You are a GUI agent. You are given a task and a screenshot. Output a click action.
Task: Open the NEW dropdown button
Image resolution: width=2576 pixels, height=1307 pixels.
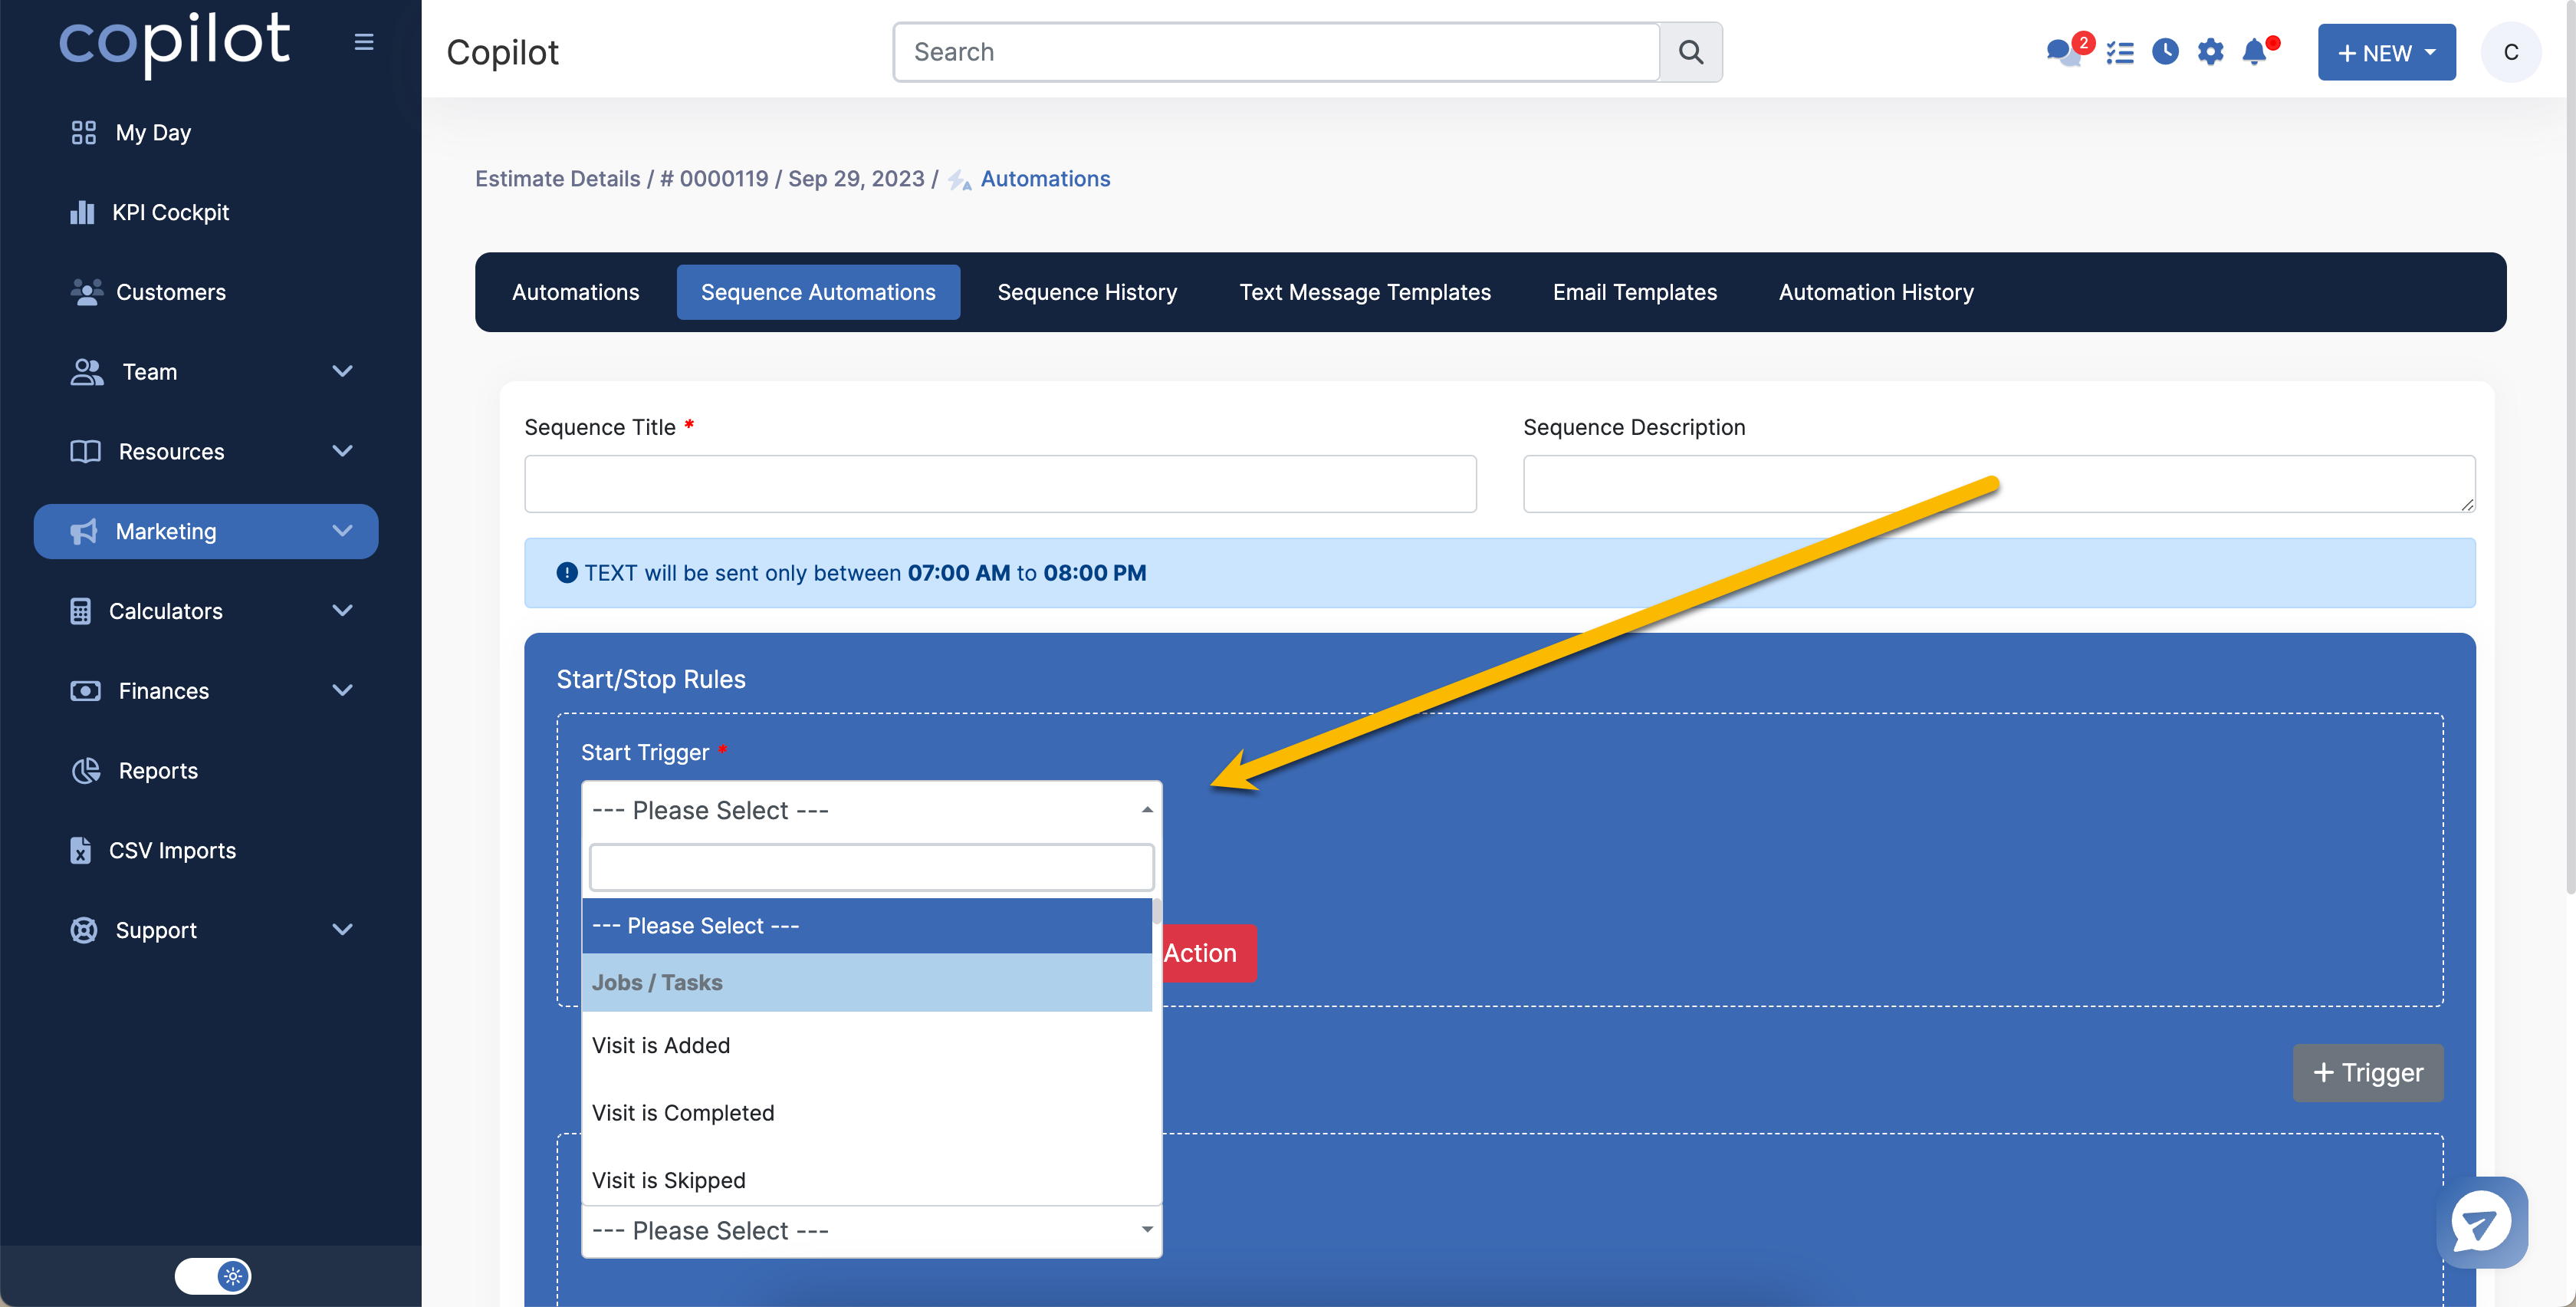point(2386,52)
